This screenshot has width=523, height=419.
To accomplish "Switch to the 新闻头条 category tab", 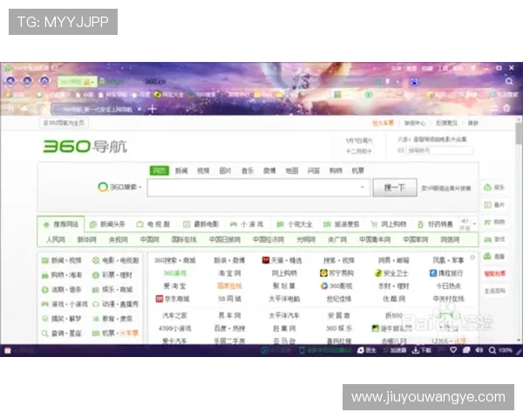I will (108, 223).
